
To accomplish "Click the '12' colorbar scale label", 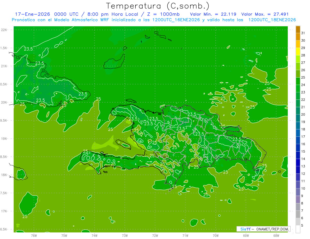I will point(303,174).
